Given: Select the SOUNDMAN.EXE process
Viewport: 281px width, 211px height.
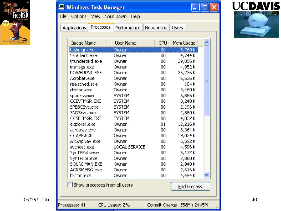Looking at the screenshot, I should (134, 164).
